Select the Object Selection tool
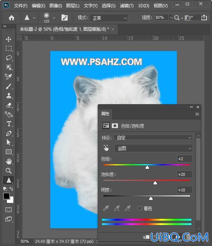The height and width of the screenshot is (246, 212). pos(9,67)
